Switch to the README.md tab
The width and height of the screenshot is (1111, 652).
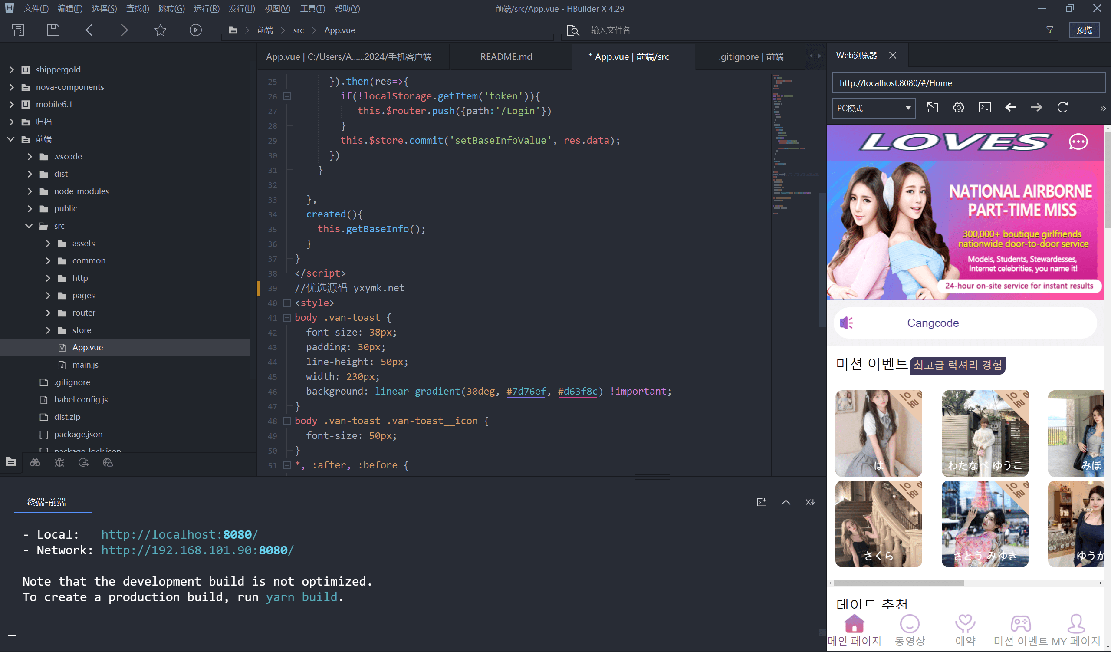tap(506, 56)
